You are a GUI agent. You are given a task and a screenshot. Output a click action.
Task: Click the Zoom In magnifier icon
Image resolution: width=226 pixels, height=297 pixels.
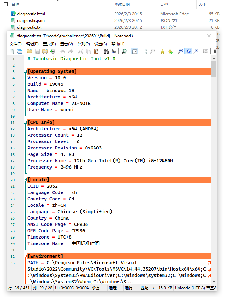181,51
